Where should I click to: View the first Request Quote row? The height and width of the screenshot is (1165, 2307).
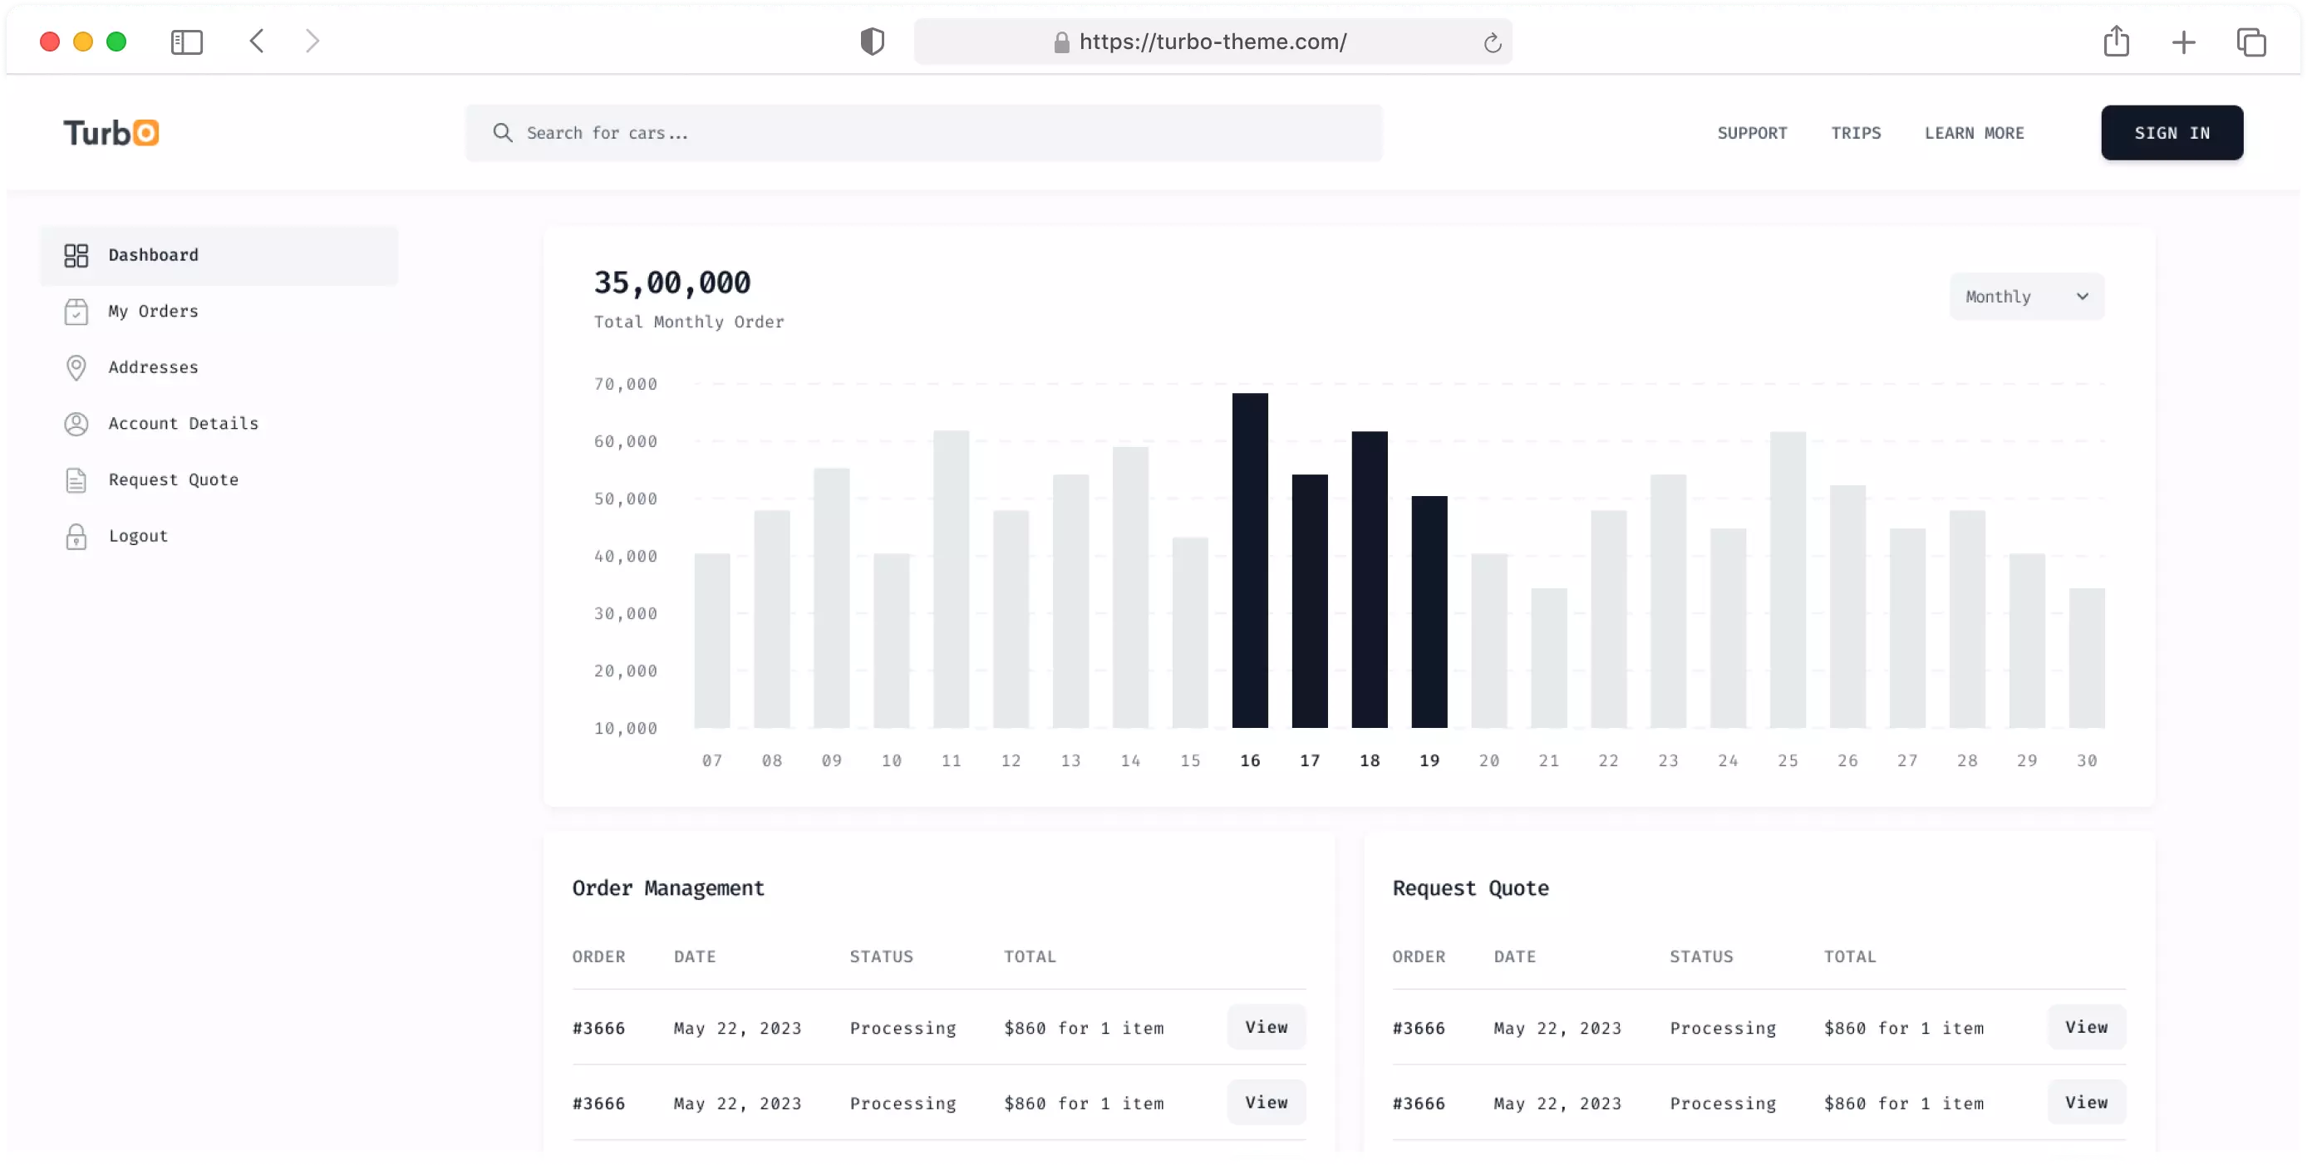(x=2086, y=1027)
